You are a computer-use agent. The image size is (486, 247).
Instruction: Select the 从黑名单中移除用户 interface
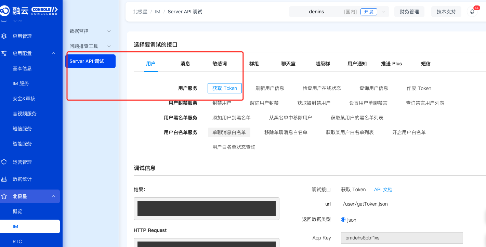tap(291, 118)
